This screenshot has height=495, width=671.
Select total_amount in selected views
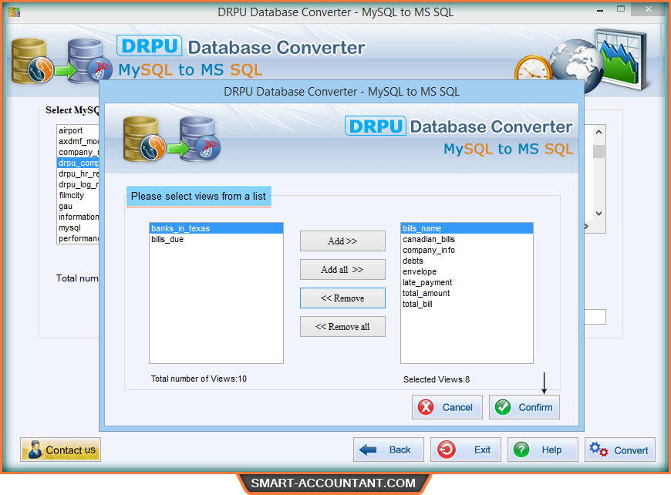[x=467, y=293]
